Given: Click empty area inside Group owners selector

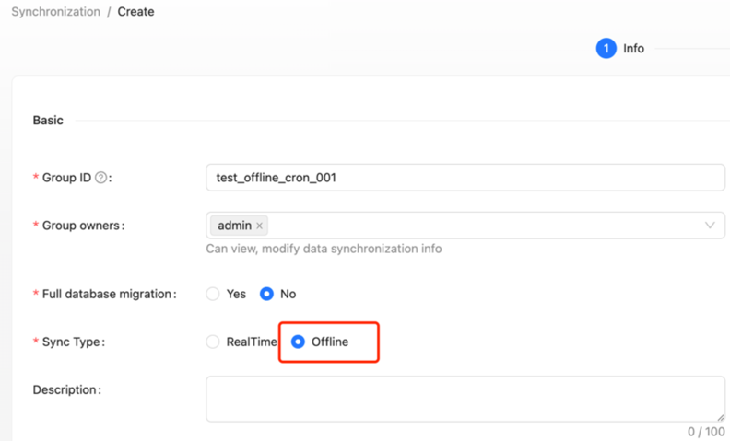Looking at the screenshot, I should point(479,226).
